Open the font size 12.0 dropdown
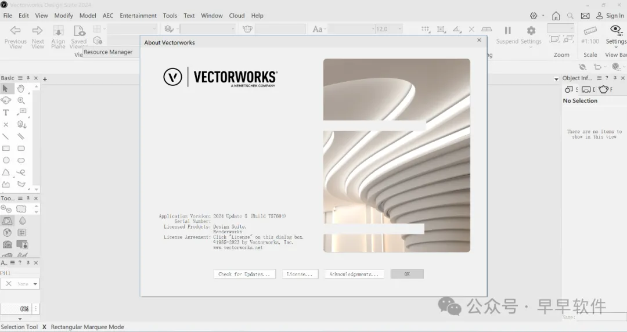This screenshot has width=627, height=332. pyautogui.click(x=399, y=29)
